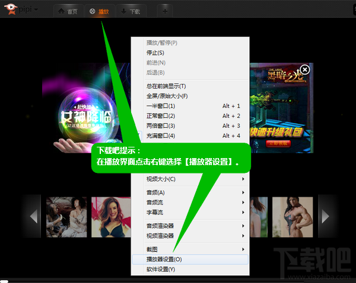Open the pipi dropdown arrow menu
This screenshot has height=283, width=356.
(36, 9)
